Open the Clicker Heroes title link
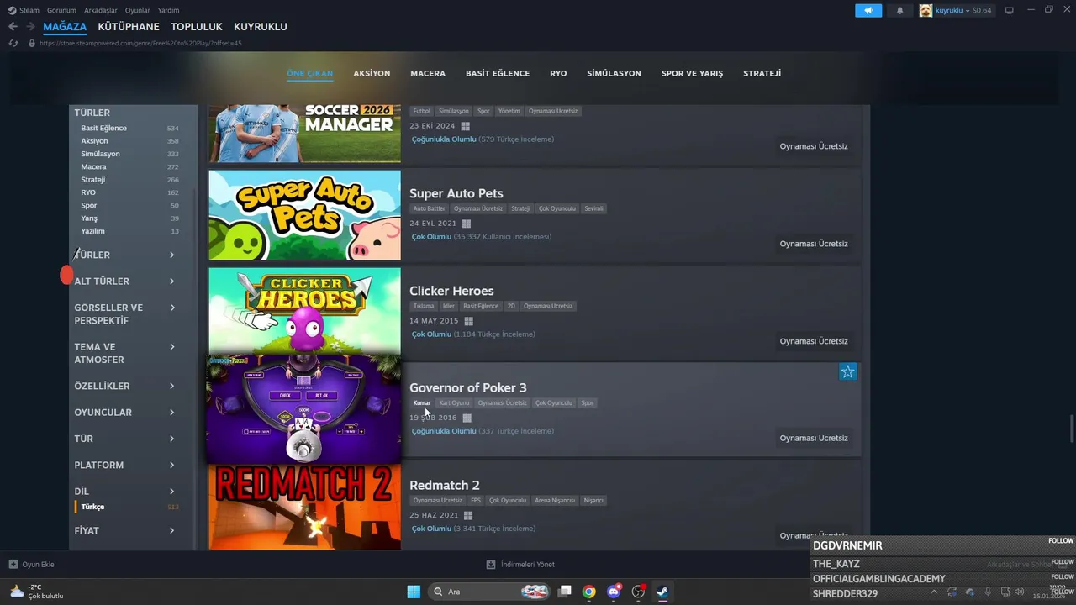1076x605 pixels. 451,291
